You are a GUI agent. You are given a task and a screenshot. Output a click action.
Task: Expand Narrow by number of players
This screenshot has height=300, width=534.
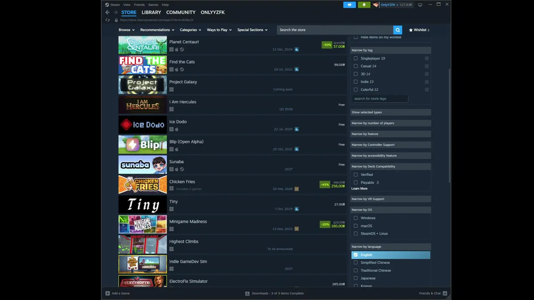click(x=390, y=123)
